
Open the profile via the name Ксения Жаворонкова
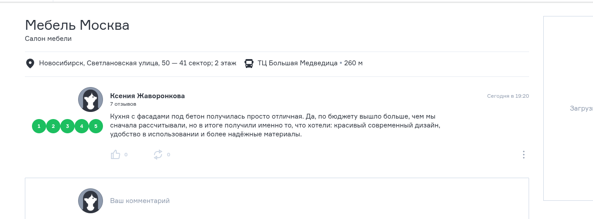click(x=147, y=96)
